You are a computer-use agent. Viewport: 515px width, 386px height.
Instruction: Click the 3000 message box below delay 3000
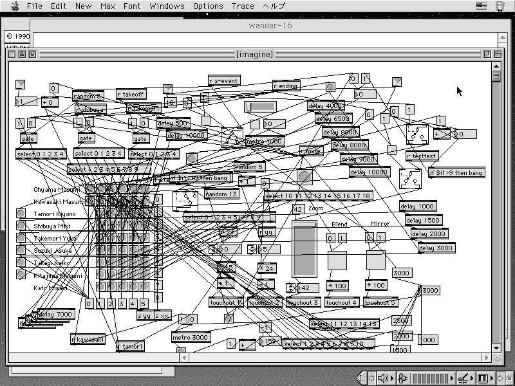(402, 273)
